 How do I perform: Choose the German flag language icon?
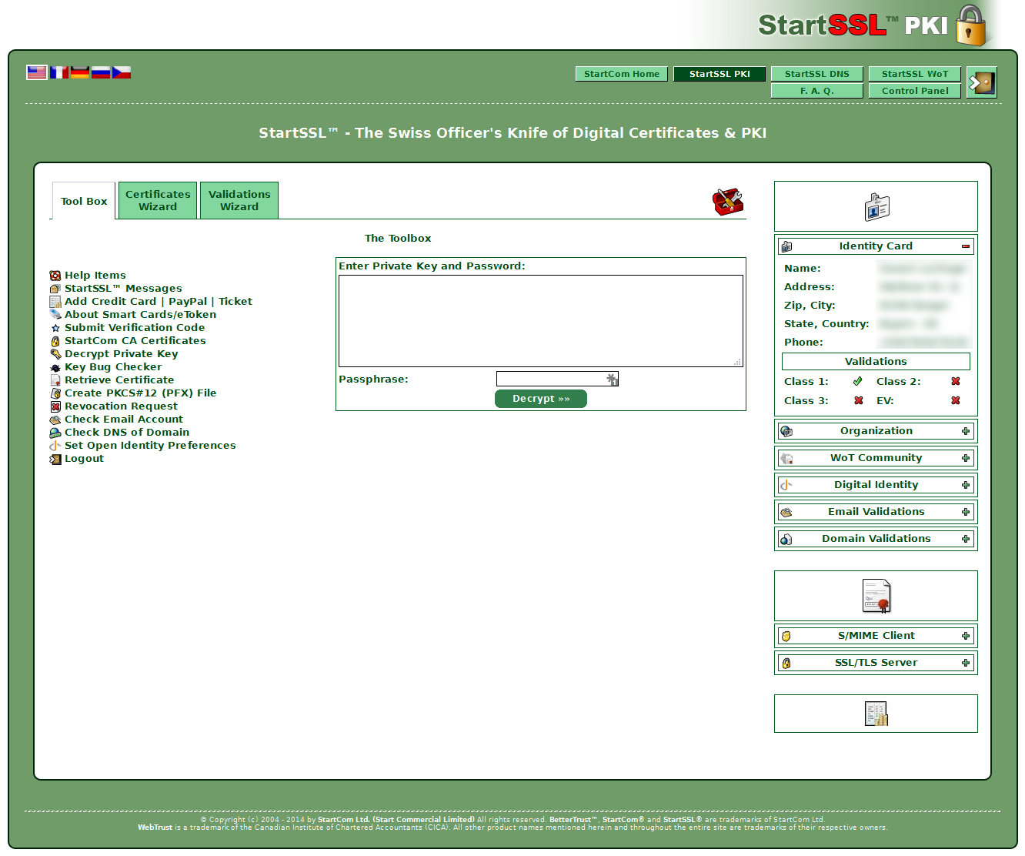pyautogui.click(x=80, y=72)
